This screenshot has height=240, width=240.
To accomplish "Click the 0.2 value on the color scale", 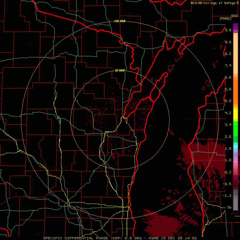I will 228,172.
